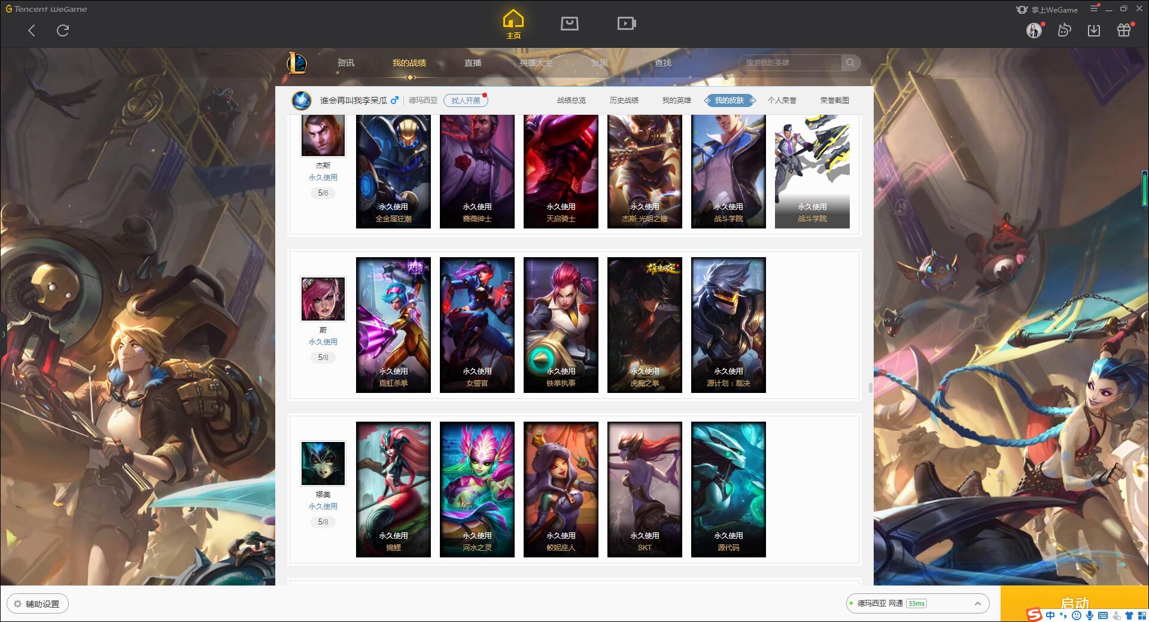The height and width of the screenshot is (622, 1149).
Task: Open the game store shop icon
Action: coord(570,23)
